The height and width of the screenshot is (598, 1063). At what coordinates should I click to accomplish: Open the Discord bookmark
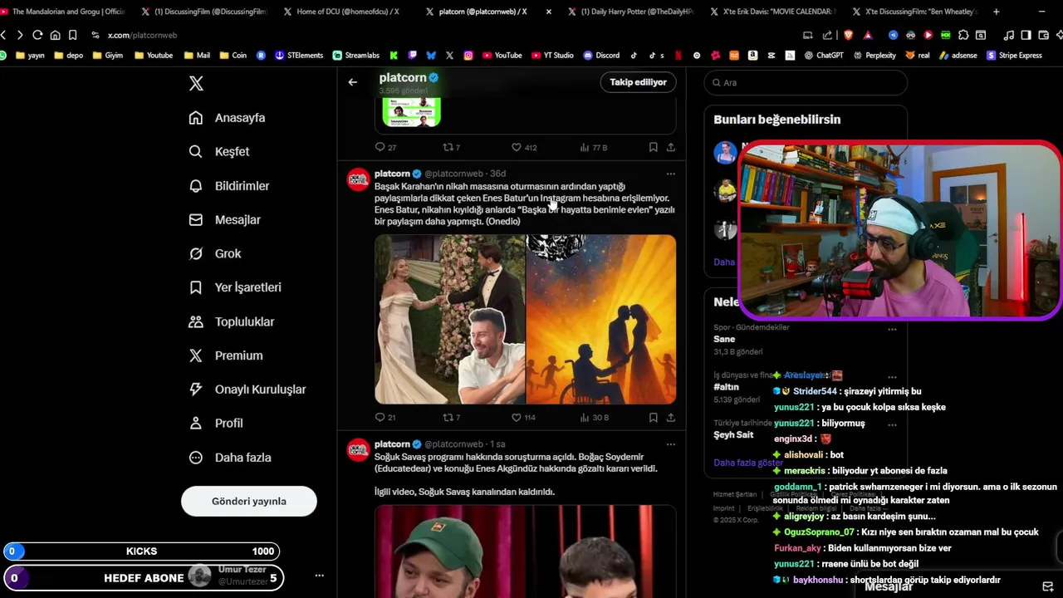click(x=601, y=56)
